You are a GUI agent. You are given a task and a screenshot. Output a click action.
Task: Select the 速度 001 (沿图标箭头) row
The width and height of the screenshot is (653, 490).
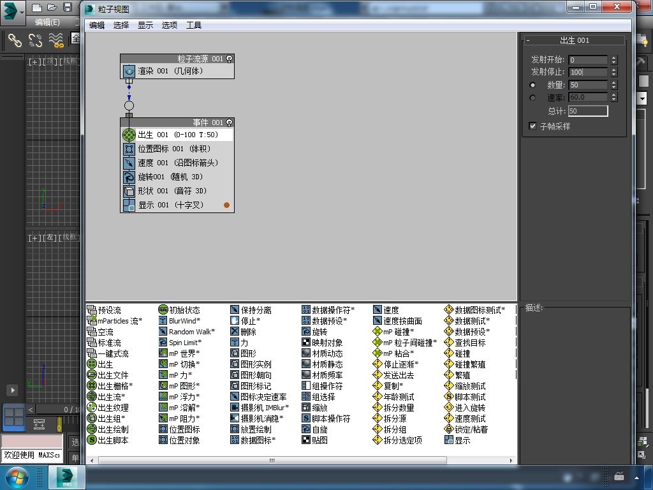coord(177,163)
